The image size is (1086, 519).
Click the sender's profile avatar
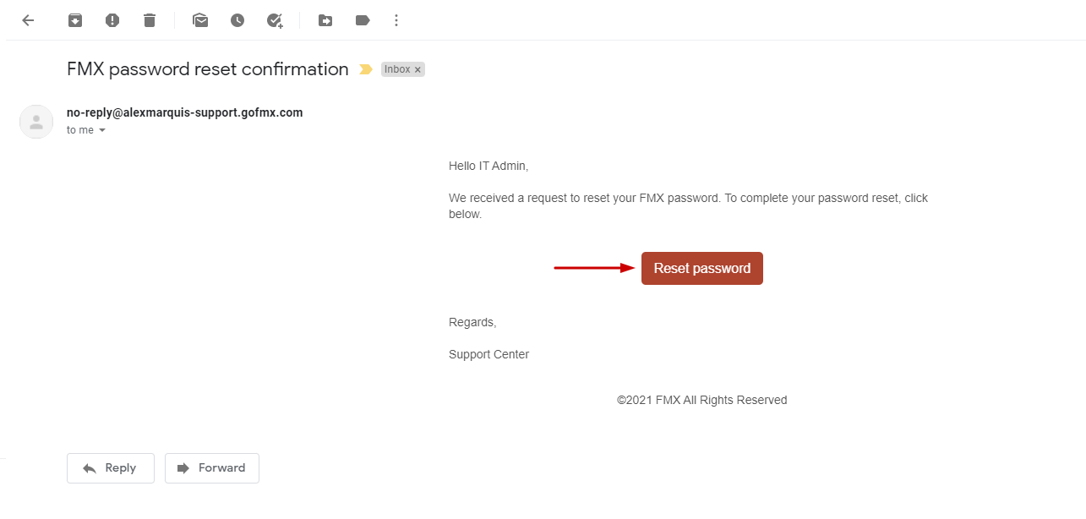pos(36,122)
